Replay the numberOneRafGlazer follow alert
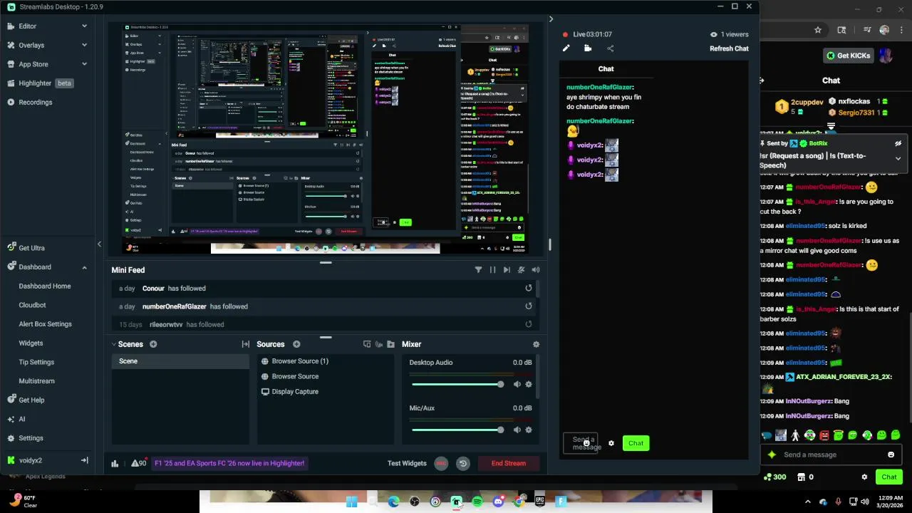Viewport: 912px width, 513px height. click(529, 306)
